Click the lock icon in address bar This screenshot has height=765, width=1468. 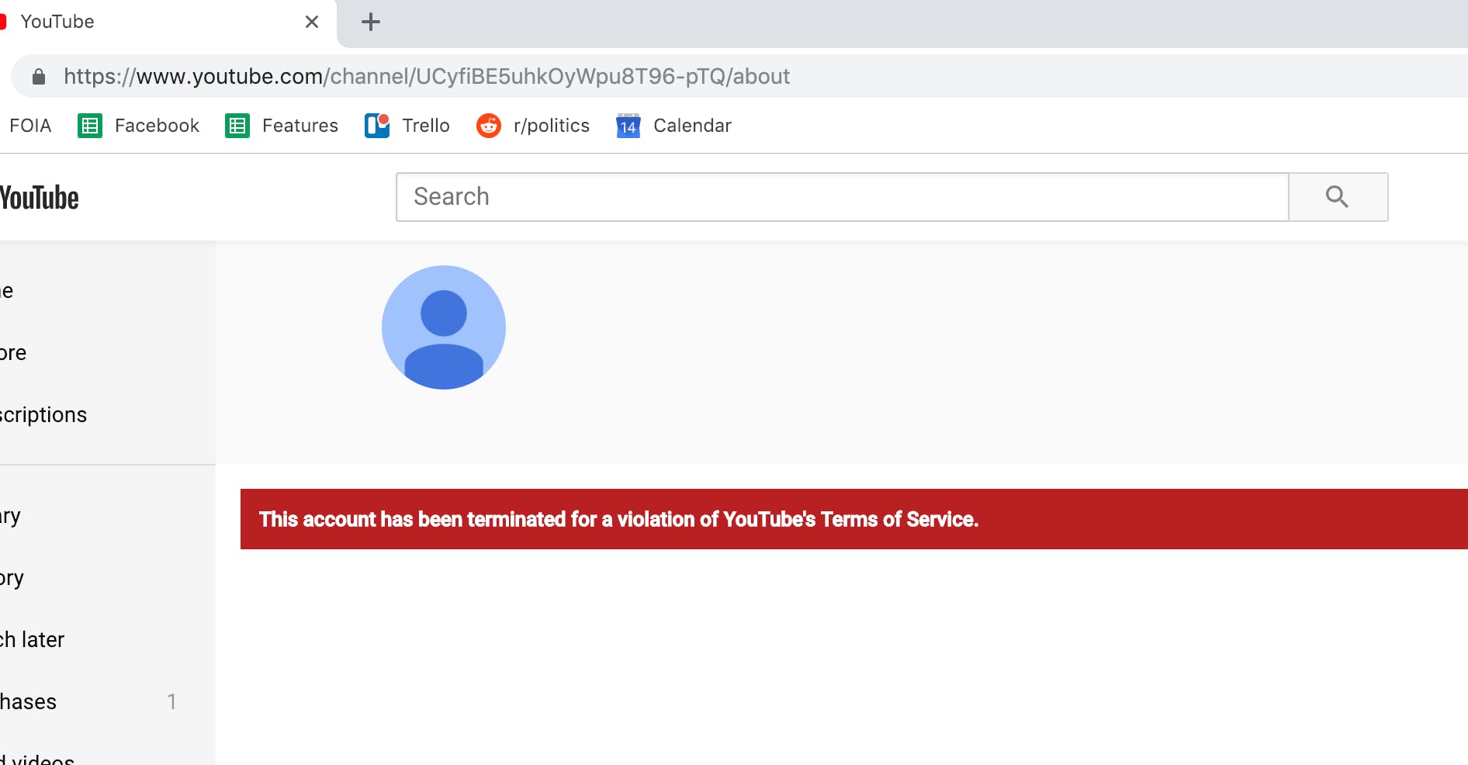point(39,76)
